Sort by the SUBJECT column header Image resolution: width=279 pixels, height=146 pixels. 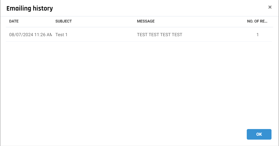pyautogui.click(x=64, y=21)
